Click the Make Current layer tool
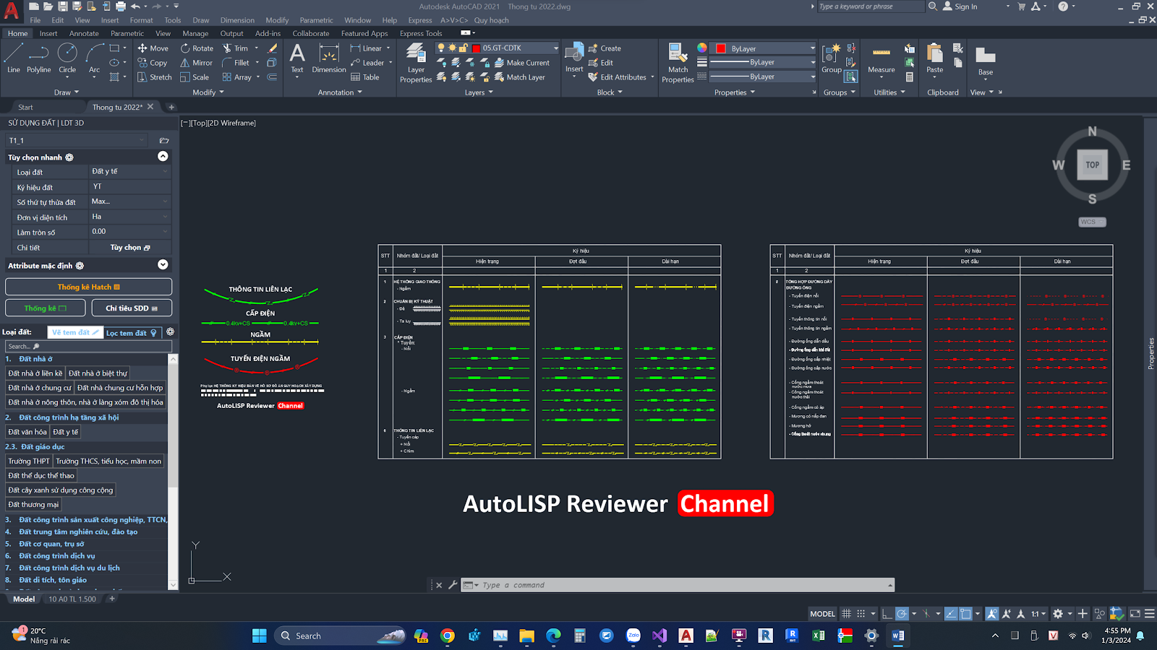The width and height of the screenshot is (1157, 650). 522,63
